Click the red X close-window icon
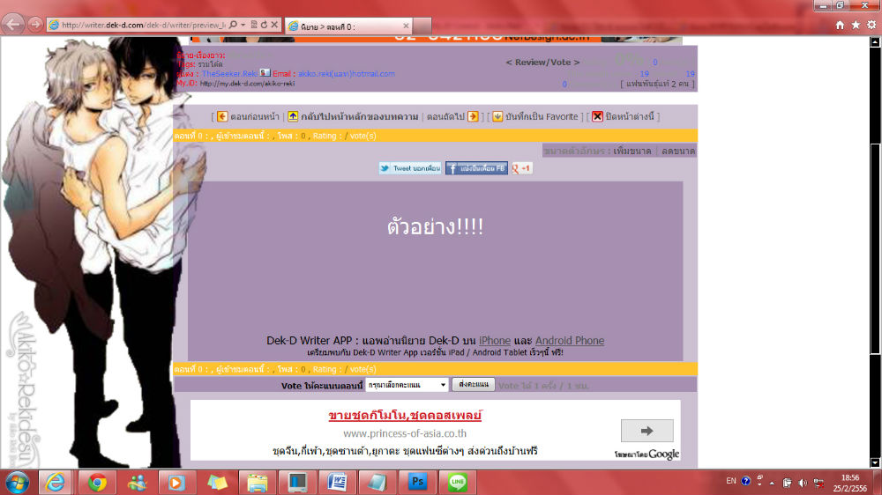Image resolution: width=882 pixels, height=495 pixels. (x=597, y=116)
